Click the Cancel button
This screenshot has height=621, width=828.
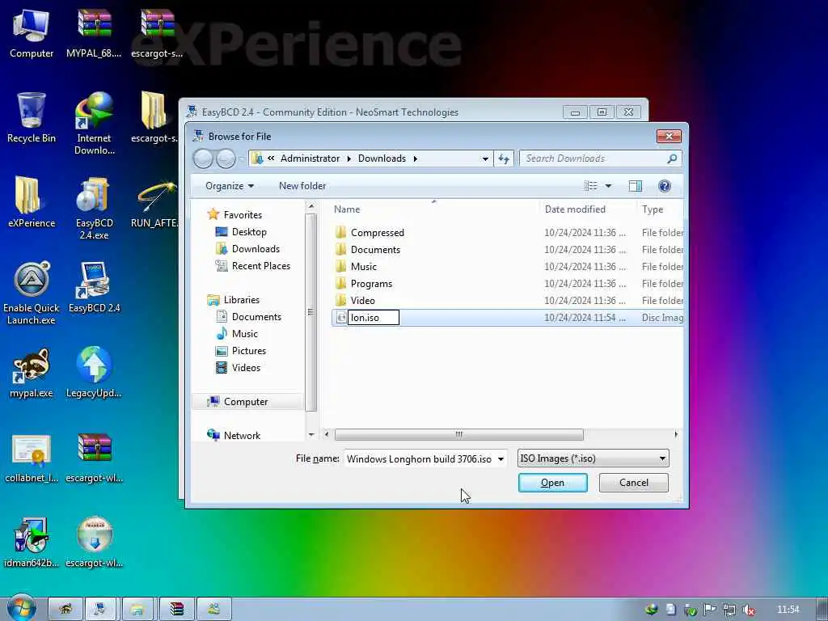tap(634, 483)
